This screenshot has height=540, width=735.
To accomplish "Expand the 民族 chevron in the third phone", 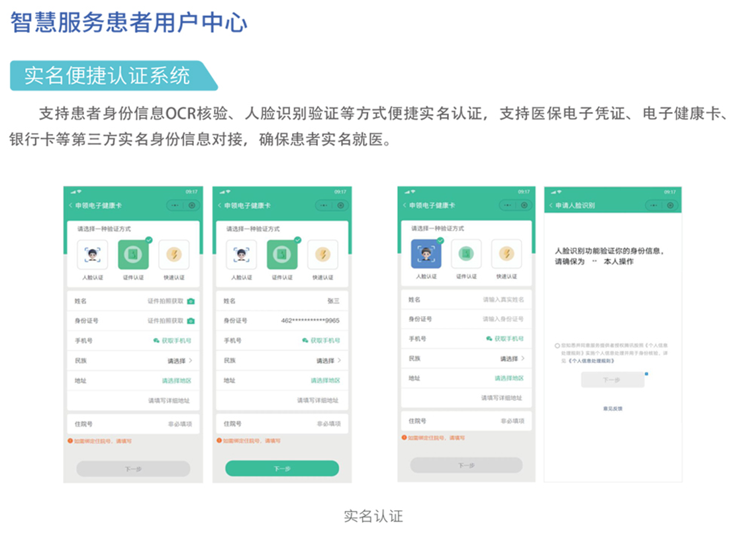I will pyautogui.click(x=524, y=358).
